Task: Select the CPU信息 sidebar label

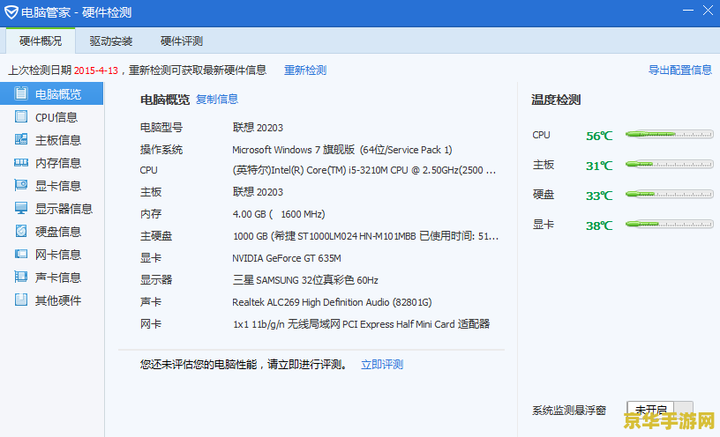Action: point(56,117)
